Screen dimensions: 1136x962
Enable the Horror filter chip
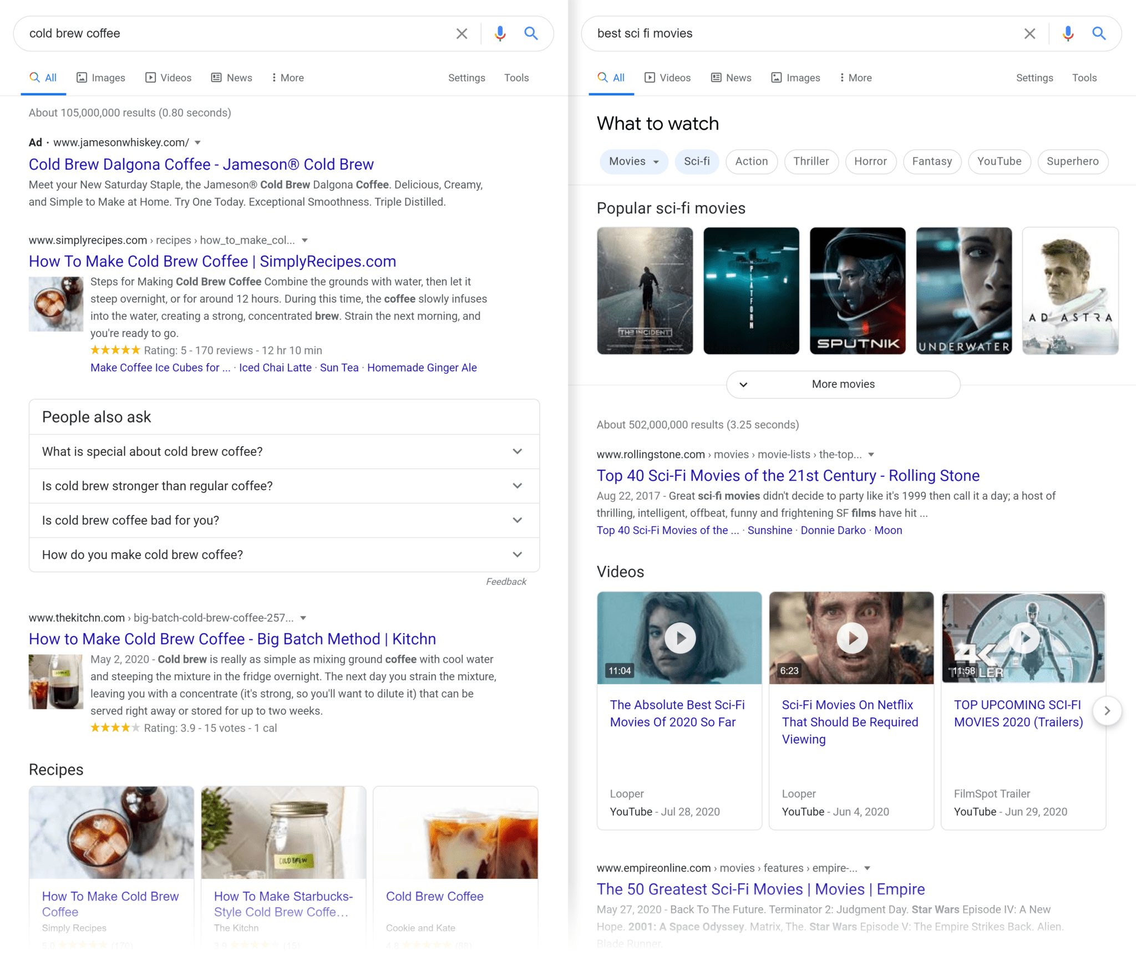[870, 161]
